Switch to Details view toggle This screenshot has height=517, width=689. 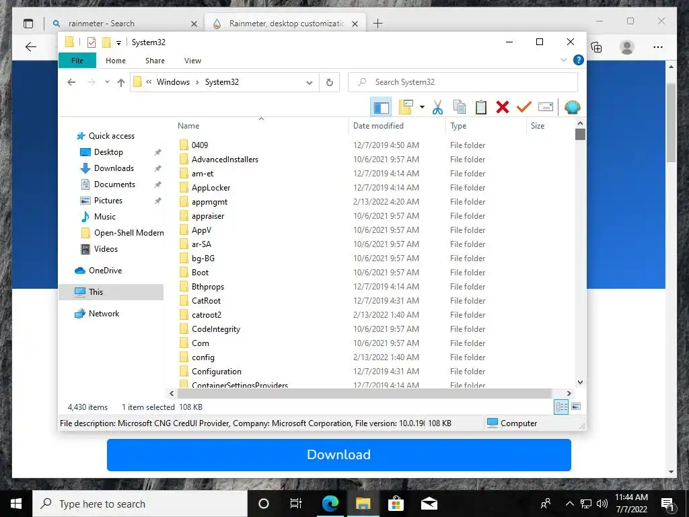click(x=562, y=407)
